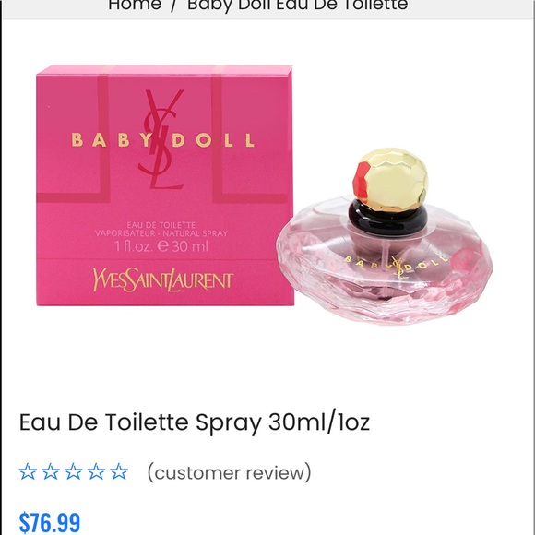The width and height of the screenshot is (535, 535).
Task: Open the pink Baby Doll box image
Action: click(165, 185)
